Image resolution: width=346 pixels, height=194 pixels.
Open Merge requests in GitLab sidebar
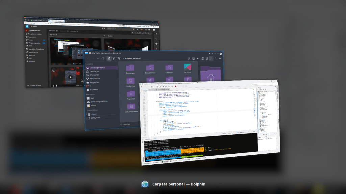pyautogui.click(x=34, y=43)
